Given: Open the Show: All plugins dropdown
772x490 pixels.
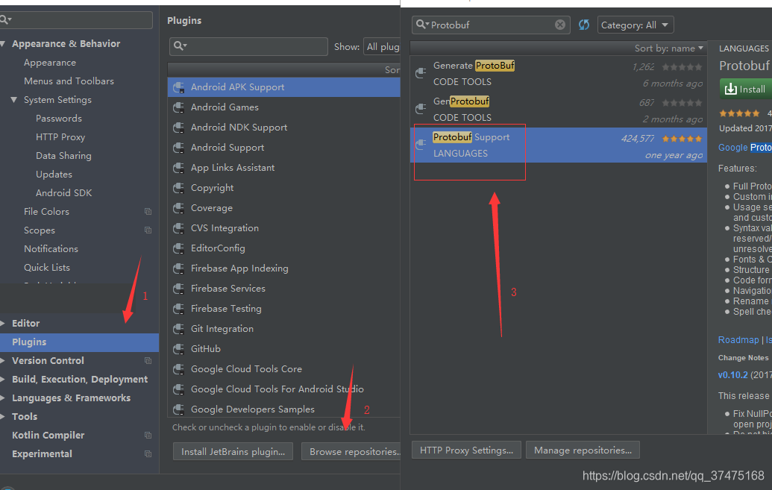Looking at the screenshot, I should [x=382, y=47].
